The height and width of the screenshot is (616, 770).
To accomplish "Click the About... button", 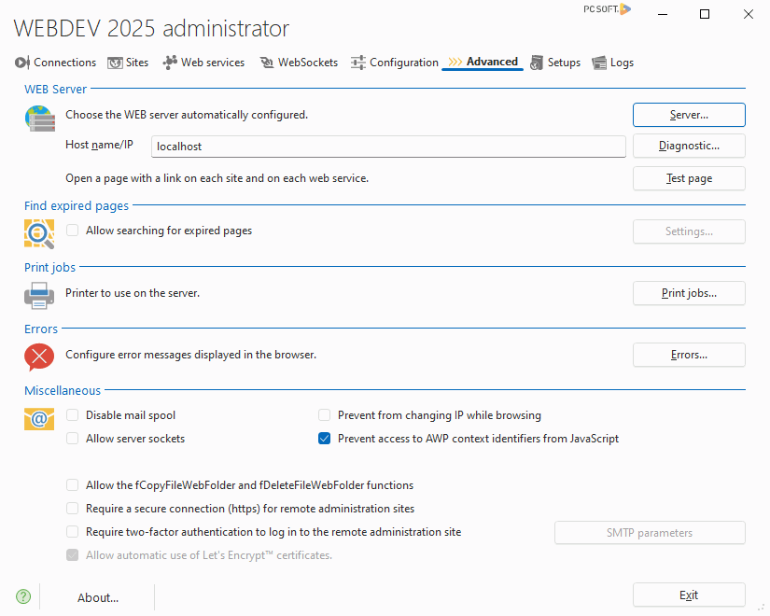I will pos(98,597).
